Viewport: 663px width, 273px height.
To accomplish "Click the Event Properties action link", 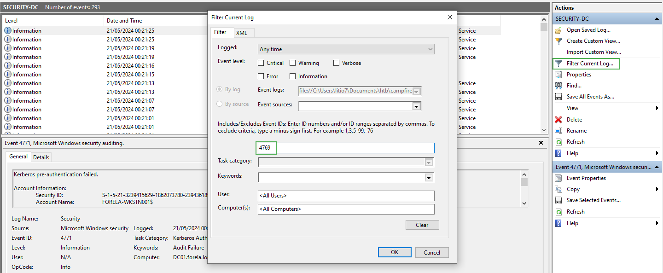I will [586, 178].
